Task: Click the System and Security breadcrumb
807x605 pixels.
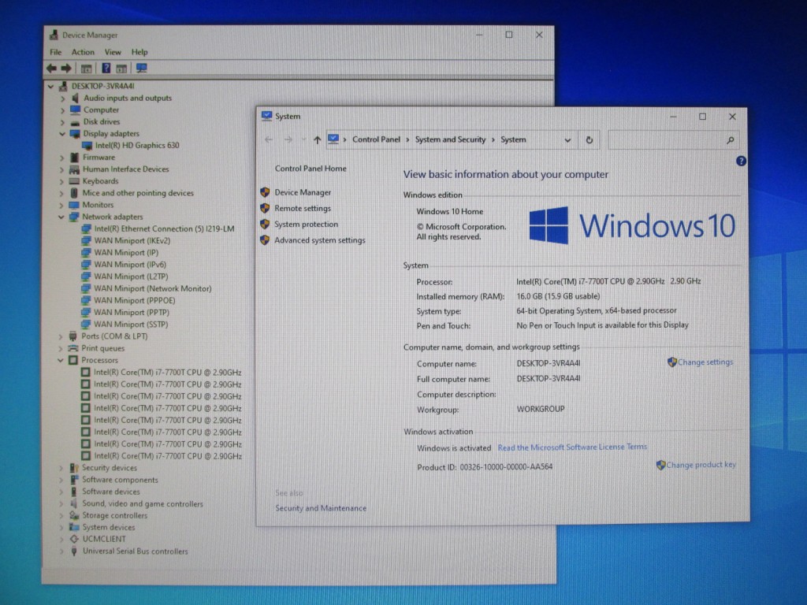Action: click(450, 139)
